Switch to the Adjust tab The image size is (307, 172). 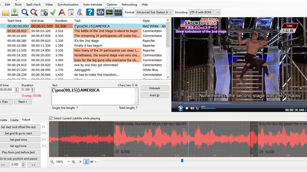point(26,119)
